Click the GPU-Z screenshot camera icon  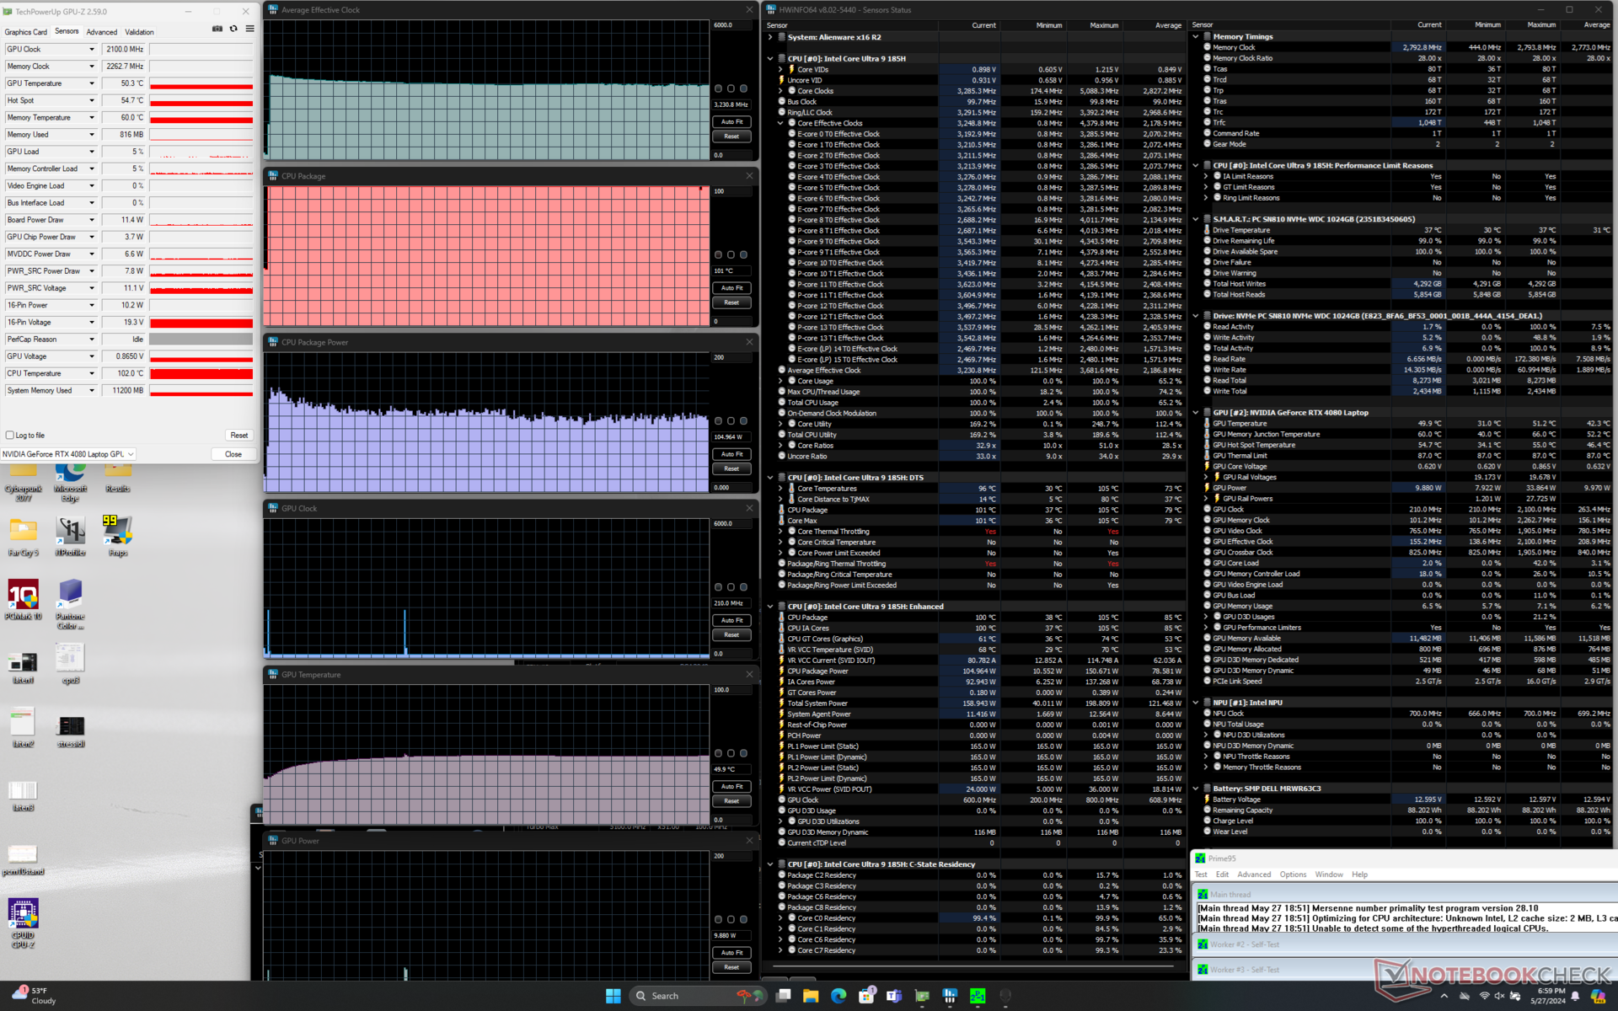coord(217,29)
